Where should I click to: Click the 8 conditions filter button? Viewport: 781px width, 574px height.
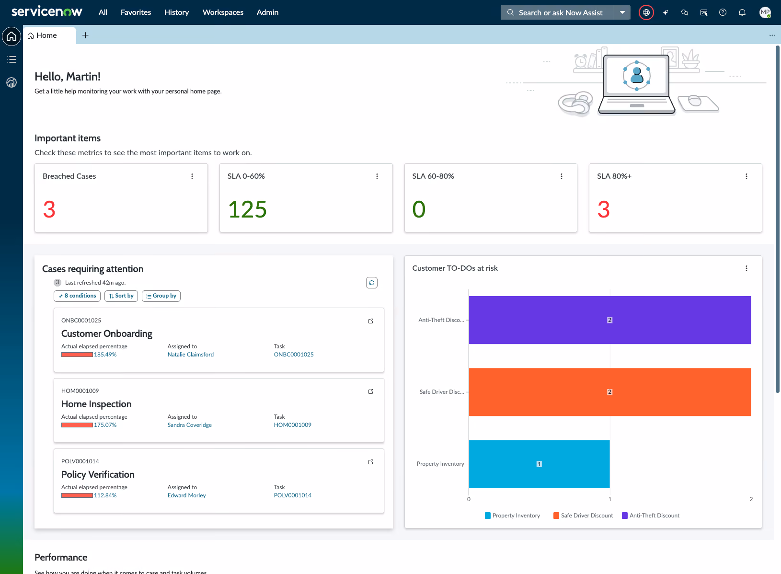click(x=77, y=296)
